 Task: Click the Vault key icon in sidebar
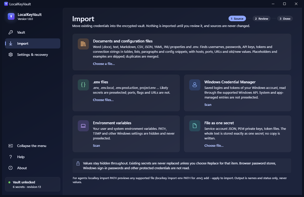tap(11, 32)
